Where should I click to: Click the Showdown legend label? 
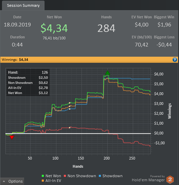click(x=112, y=176)
